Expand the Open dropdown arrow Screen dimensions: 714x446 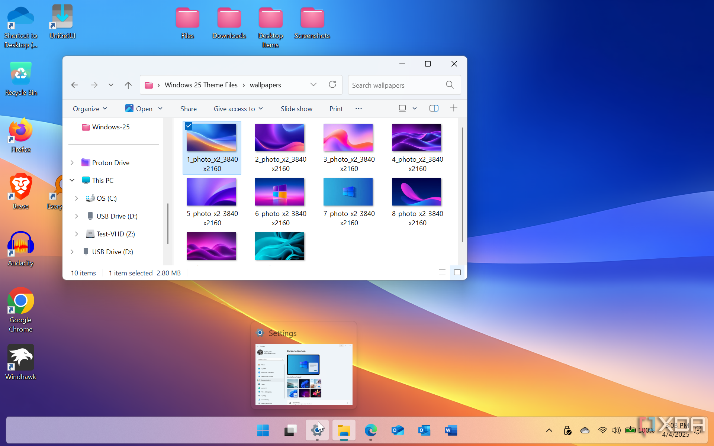click(160, 109)
